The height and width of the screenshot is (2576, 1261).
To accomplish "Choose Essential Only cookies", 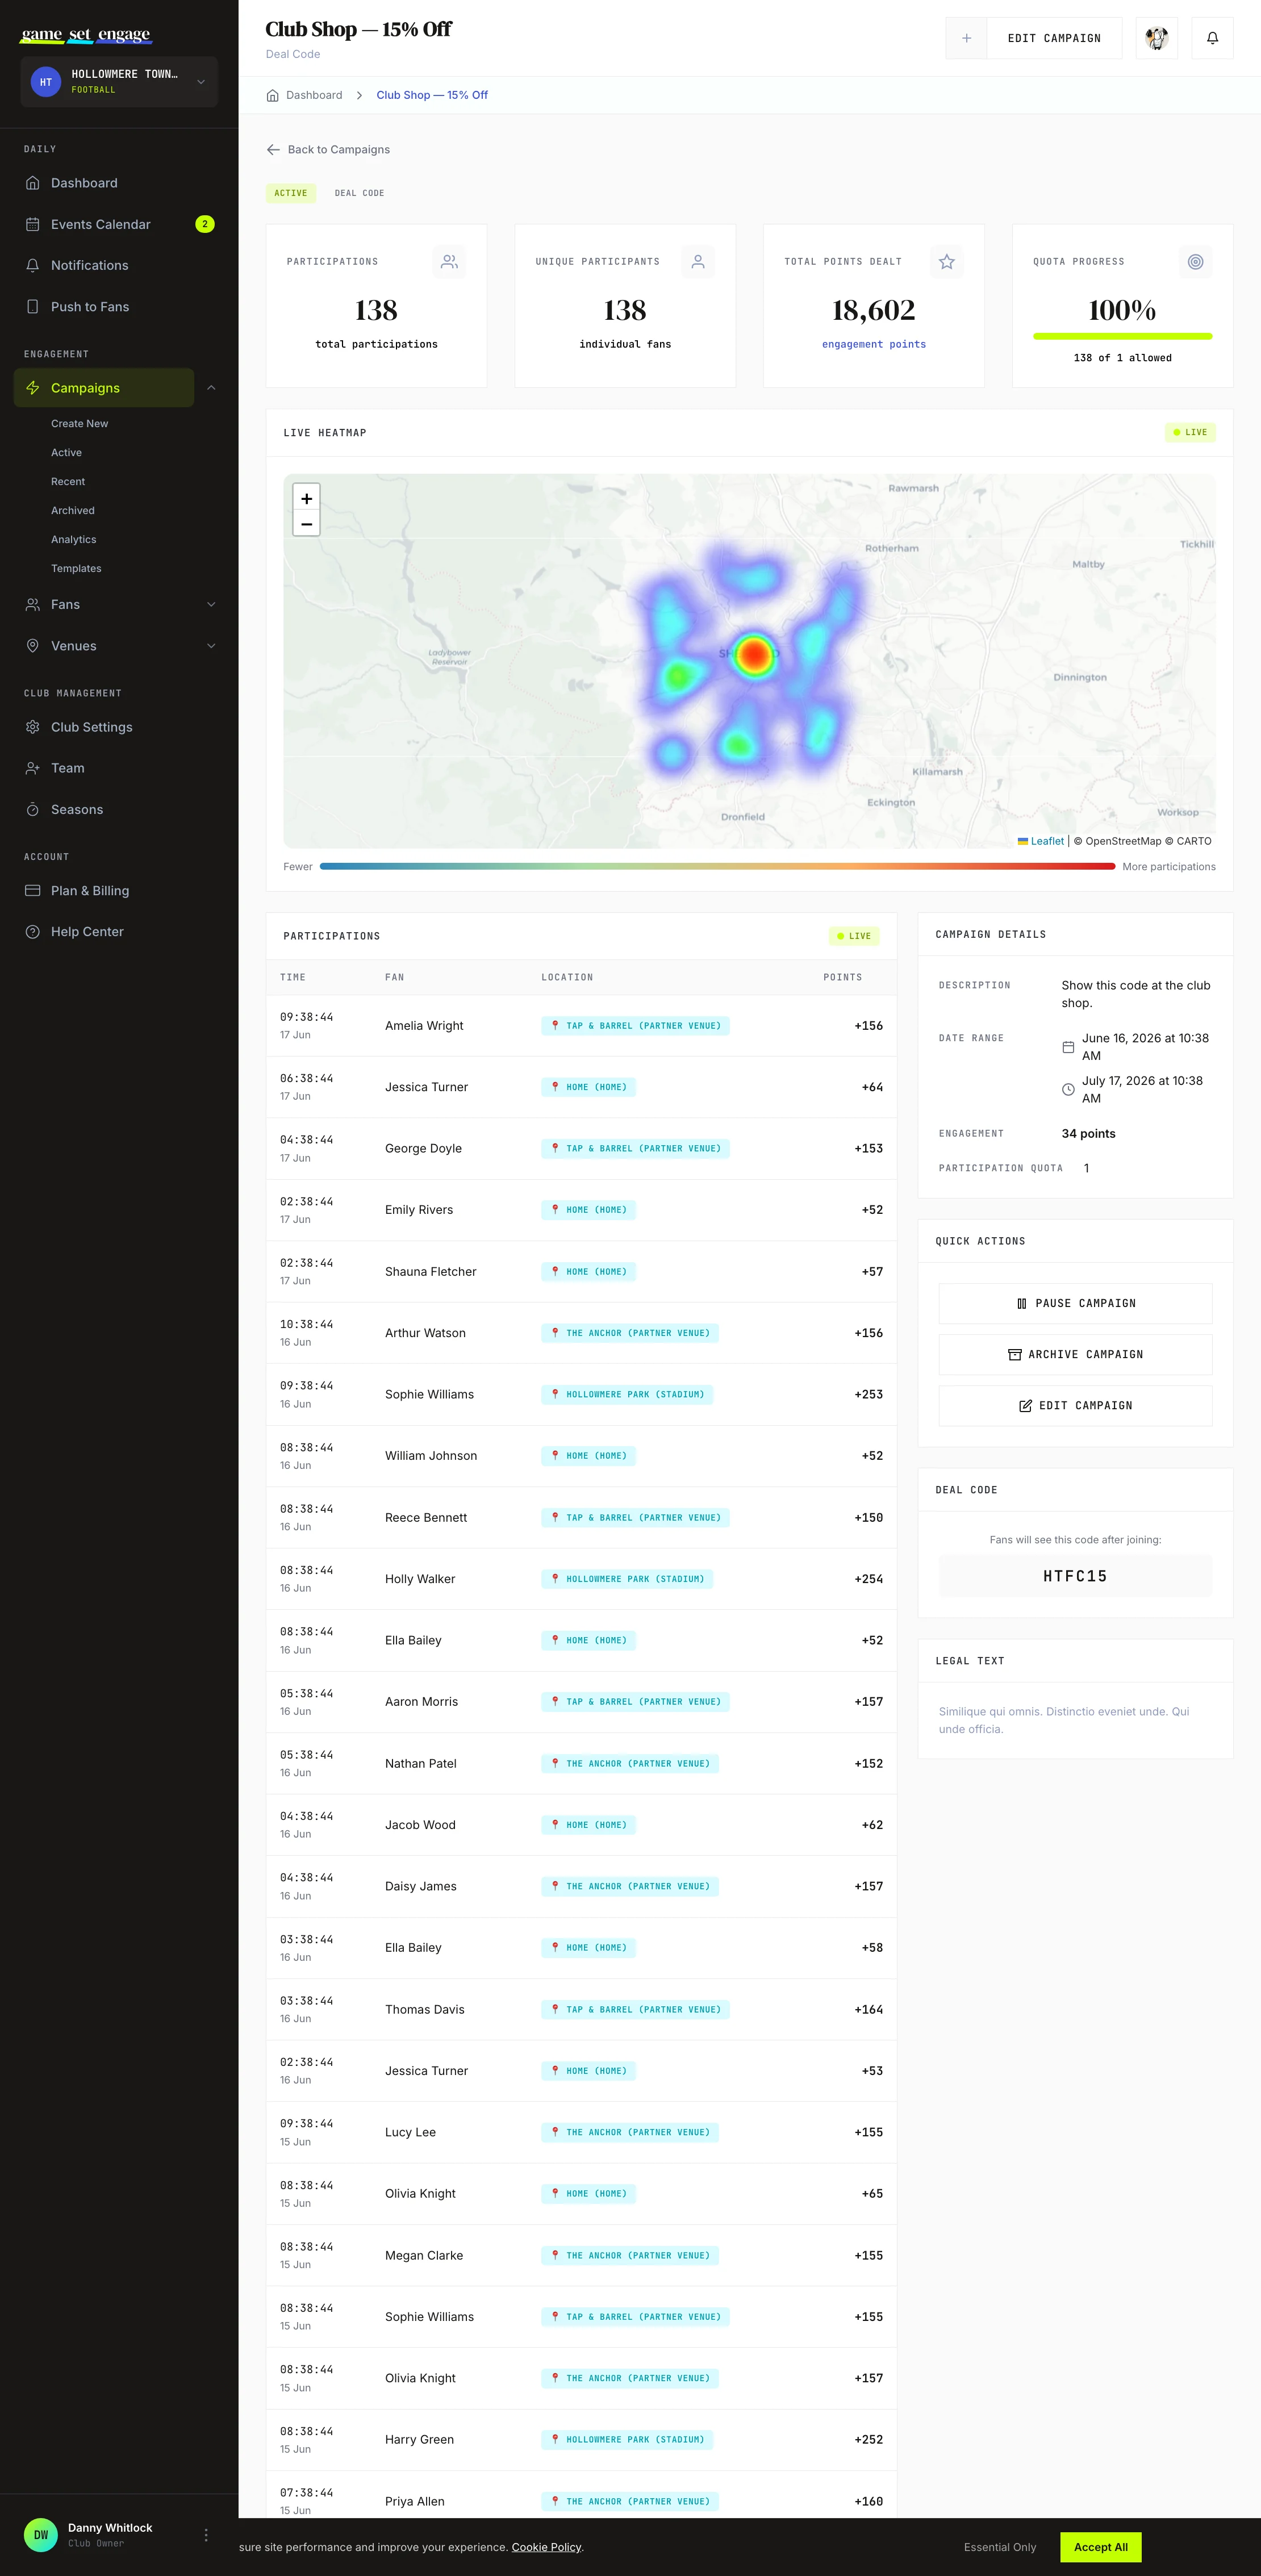I will [x=1000, y=2547].
